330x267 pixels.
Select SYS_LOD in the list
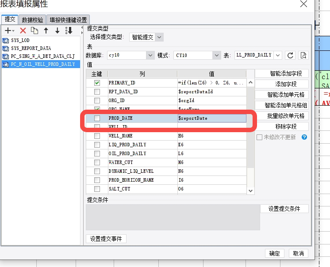[x=41, y=40]
